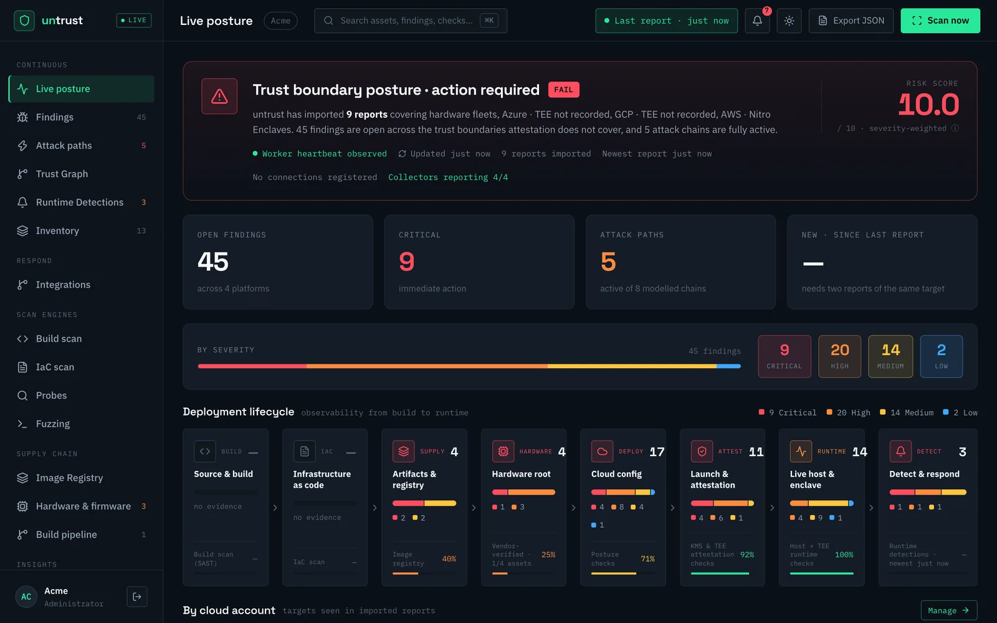997x623 pixels.
Task: Open Live posture in sidebar
Action: [82, 89]
